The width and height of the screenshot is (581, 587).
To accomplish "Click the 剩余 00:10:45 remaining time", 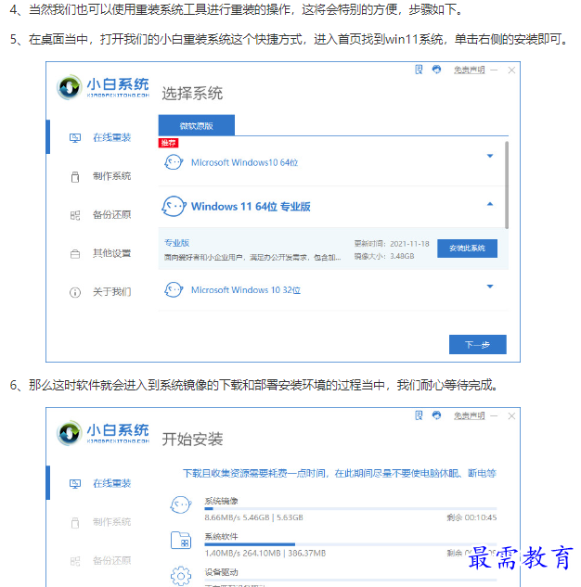I will 471,517.
